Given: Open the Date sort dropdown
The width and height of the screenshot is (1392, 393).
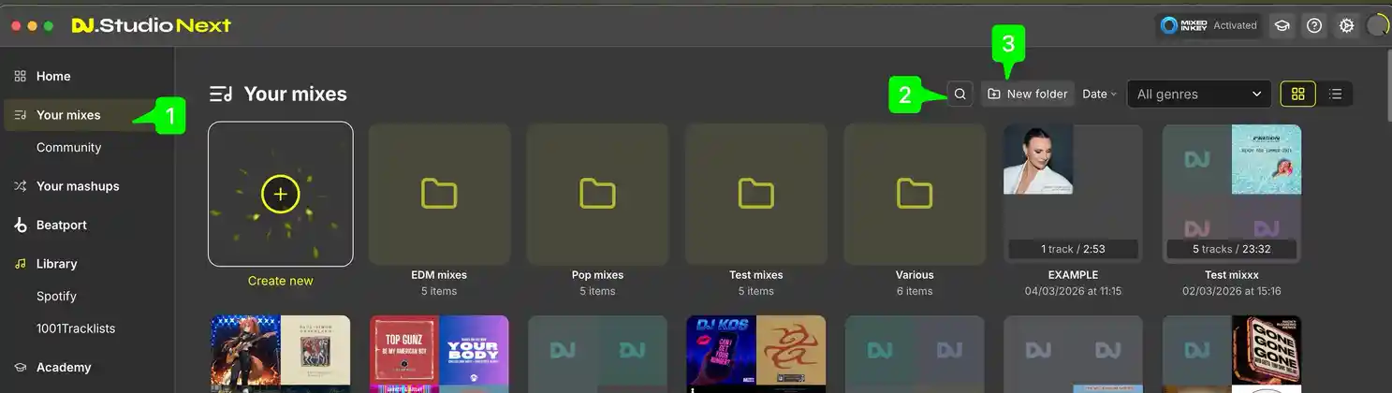Looking at the screenshot, I should tap(1099, 94).
